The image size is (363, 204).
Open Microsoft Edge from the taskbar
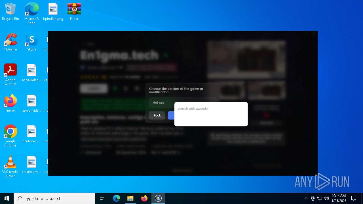point(117,198)
